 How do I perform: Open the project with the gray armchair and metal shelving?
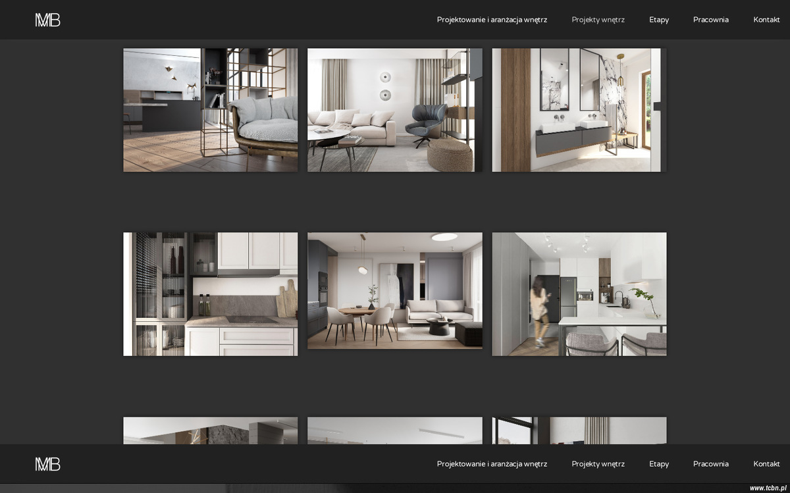point(211,110)
